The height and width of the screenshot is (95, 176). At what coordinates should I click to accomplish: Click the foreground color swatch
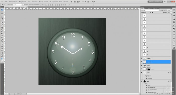tap(2, 59)
